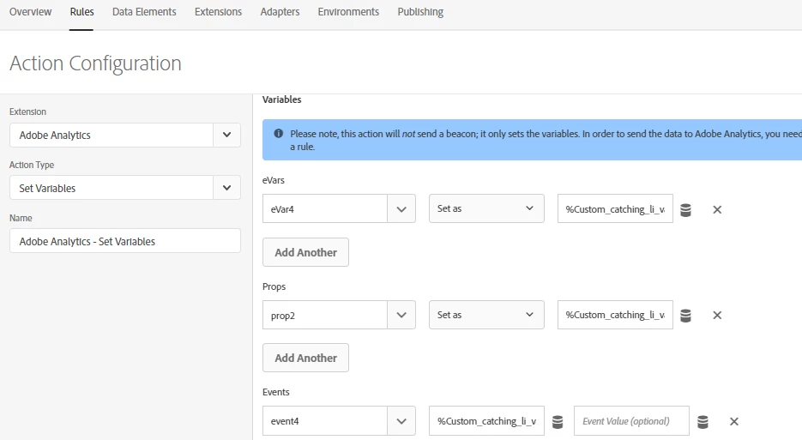Click the Event Value optional input field

click(631, 421)
